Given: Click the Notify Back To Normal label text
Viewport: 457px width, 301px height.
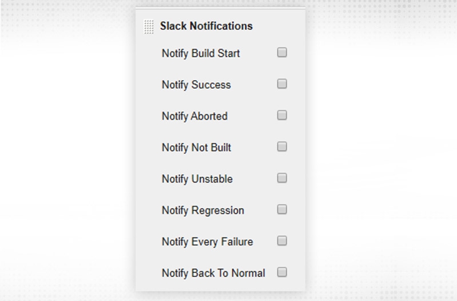Looking at the screenshot, I should pyautogui.click(x=213, y=274).
